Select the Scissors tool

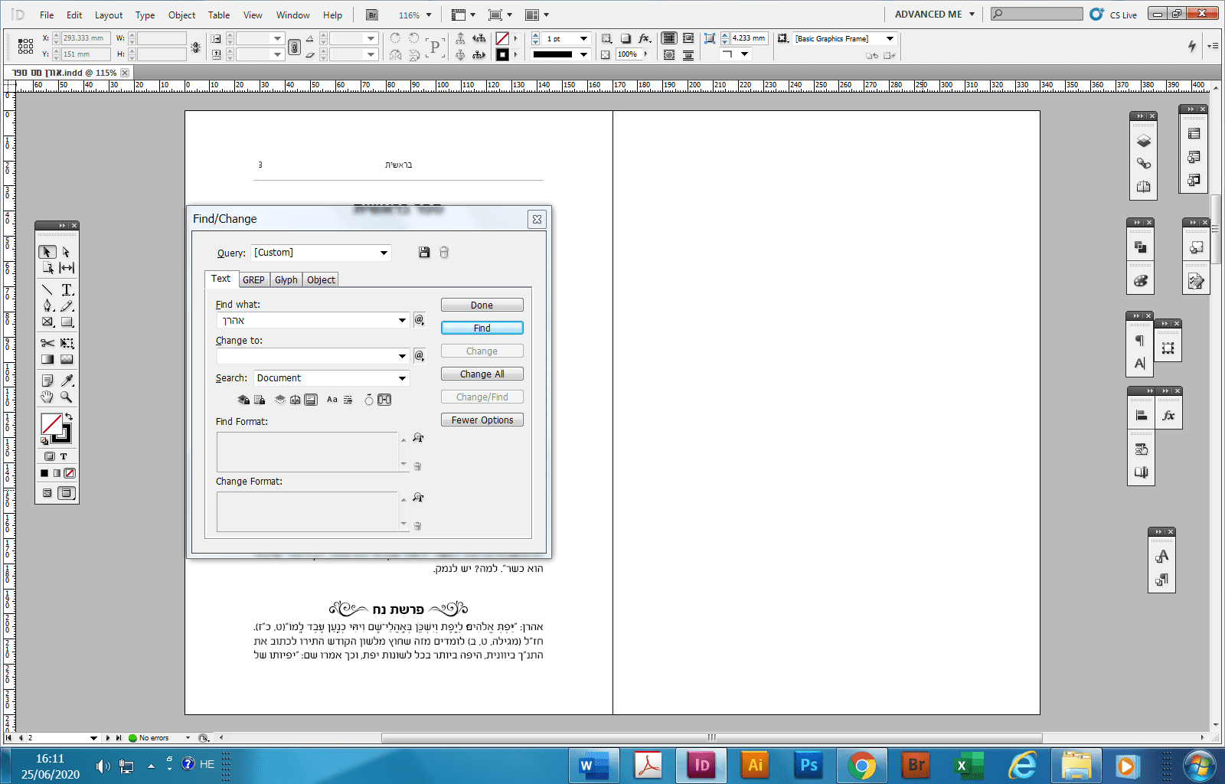[47, 343]
